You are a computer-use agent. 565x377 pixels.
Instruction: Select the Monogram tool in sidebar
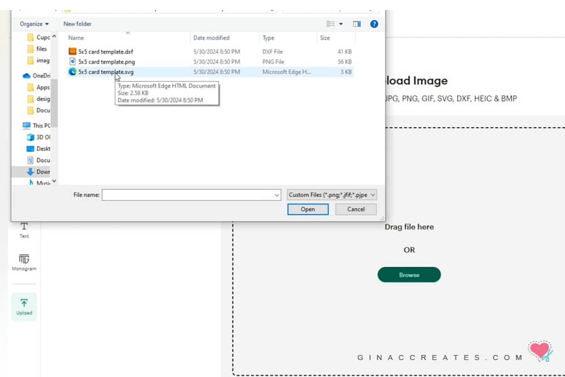click(x=24, y=262)
